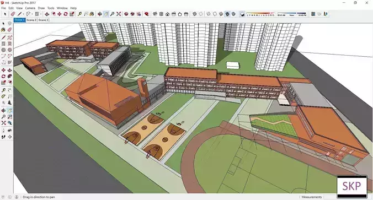Choose the Freehand tool in left toolbar

coord(9,37)
